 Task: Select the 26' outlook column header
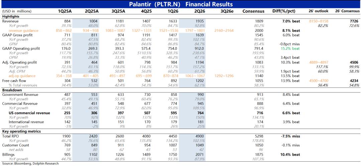pyautogui.click(x=319, y=11)
